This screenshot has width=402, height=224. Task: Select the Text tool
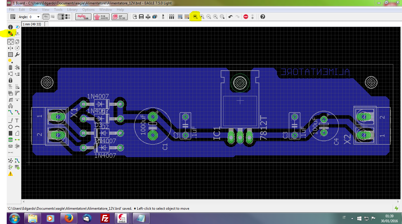pyautogui.click(x=17, y=120)
